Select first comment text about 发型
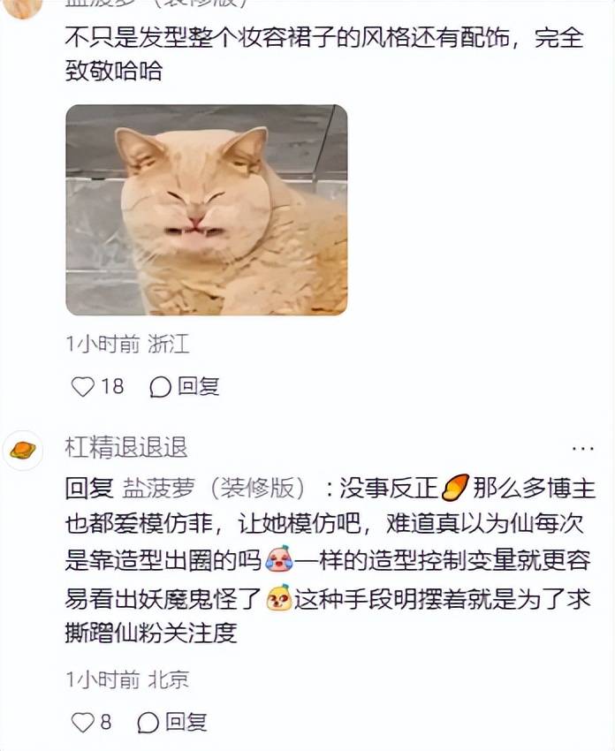 tap(324, 54)
